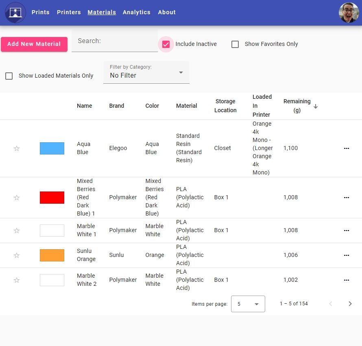
Task: Click the Marble White 1 swatch
Action: coord(52,231)
